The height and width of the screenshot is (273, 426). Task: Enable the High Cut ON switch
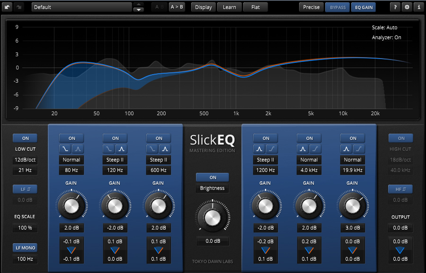(401, 138)
